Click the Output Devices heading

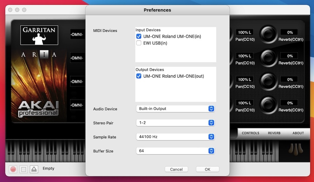[150, 70]
